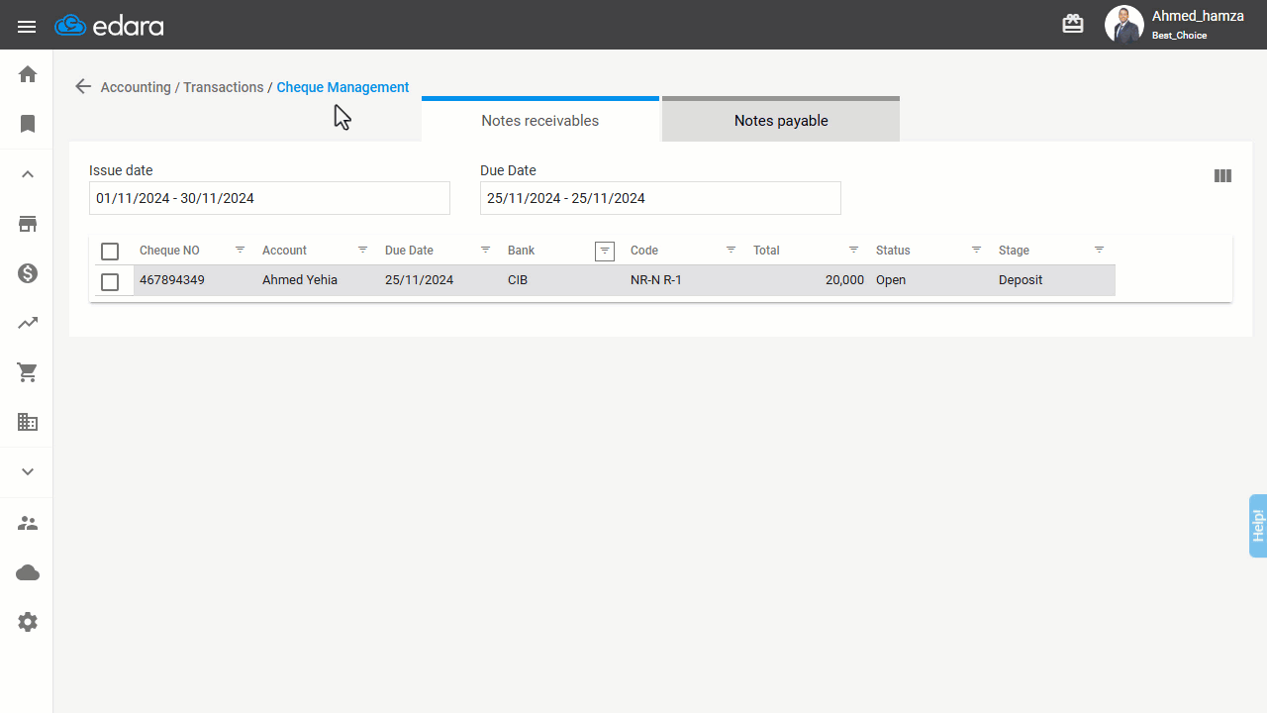Open the settings gear sidebar icon
The width and height of the screenshot is (1267, 713).
point(28,622)
